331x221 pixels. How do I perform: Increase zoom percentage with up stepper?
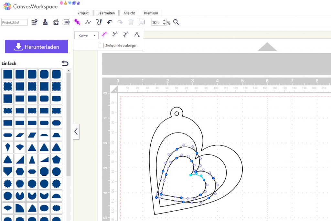click(x=165, y=21)
